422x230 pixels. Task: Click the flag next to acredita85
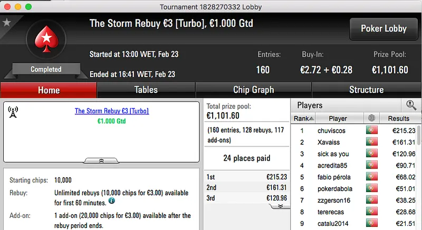371,165
